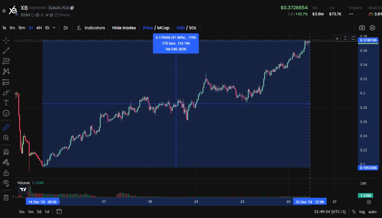This screenshot has width=382, height=218.
Task: Select the ruler measure tool
Action: coord(6,127)
